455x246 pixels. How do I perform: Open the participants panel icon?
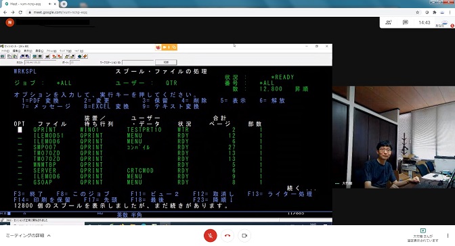point(388,22)
